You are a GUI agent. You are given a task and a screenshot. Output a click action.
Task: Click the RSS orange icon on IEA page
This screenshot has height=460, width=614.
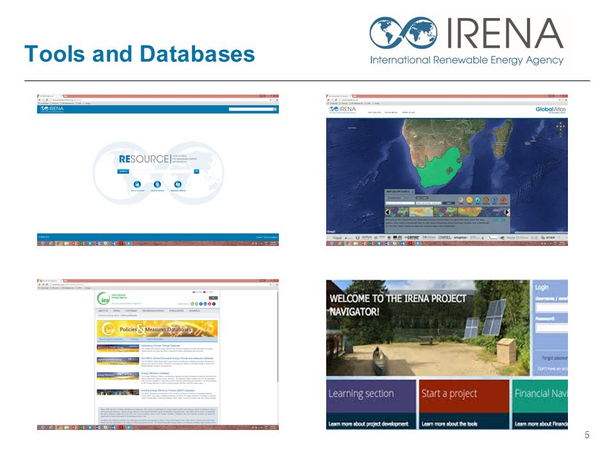(193, 303)
